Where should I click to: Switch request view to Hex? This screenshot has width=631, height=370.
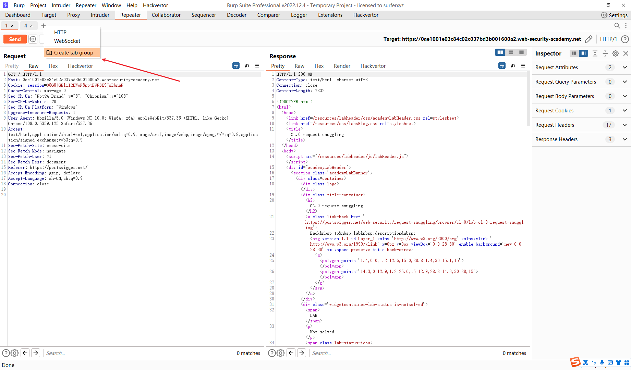(x=53, y=66)
